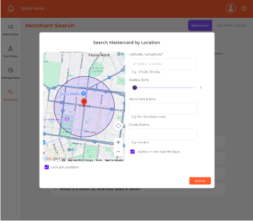This screenshot has width=253, height=221.
Task: Click the info icon in the header
Action: tap(244, 8)
